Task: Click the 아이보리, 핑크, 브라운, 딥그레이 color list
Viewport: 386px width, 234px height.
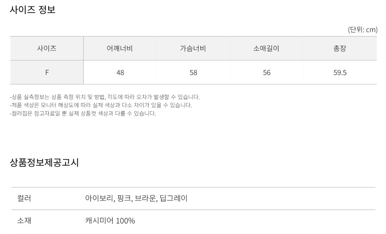Action: 136,198
